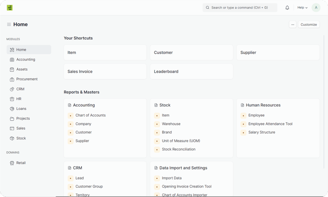
Task: Select Projects in the sidebar
Action: (23, 119)
